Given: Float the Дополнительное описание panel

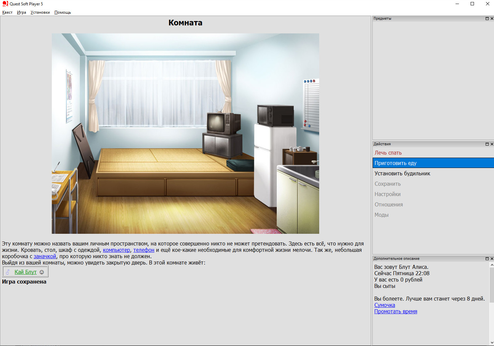Looking at the screenshot, I should coord(487,259).
